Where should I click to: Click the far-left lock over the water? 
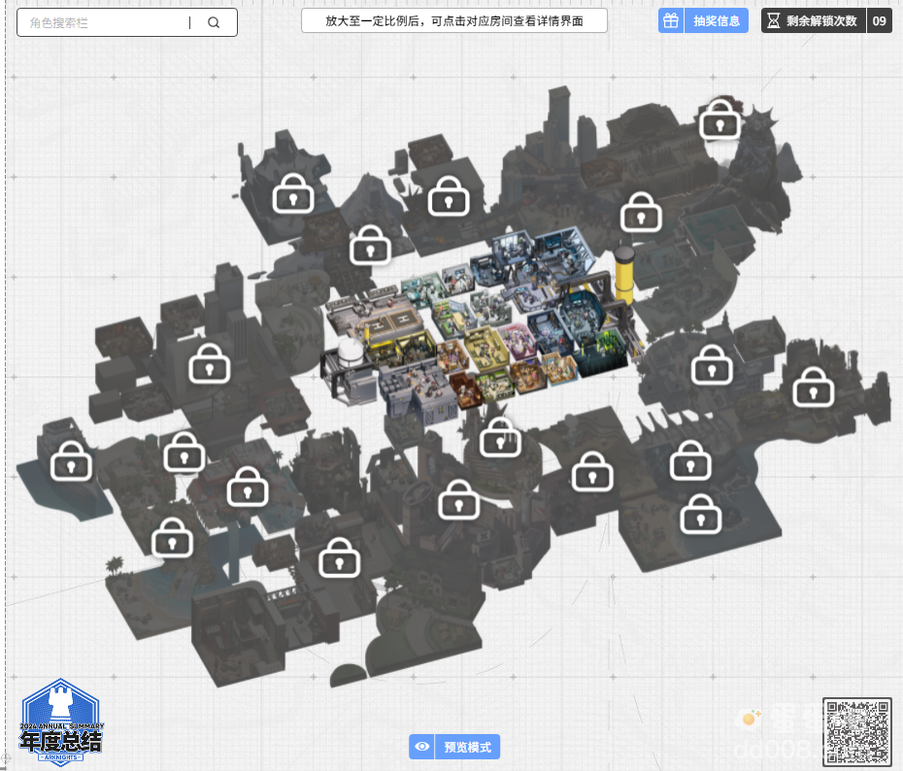[71, 460]
